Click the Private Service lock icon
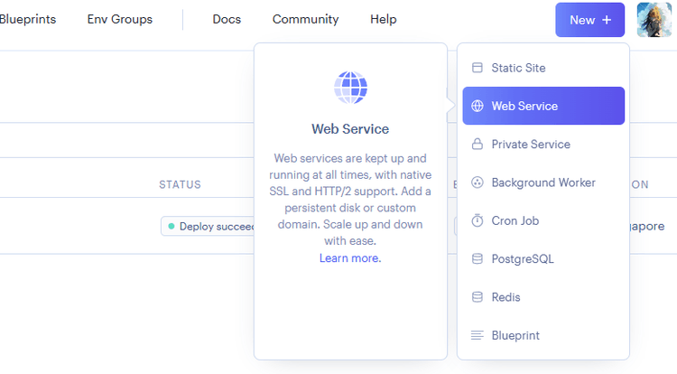 [x=478, y=145]
